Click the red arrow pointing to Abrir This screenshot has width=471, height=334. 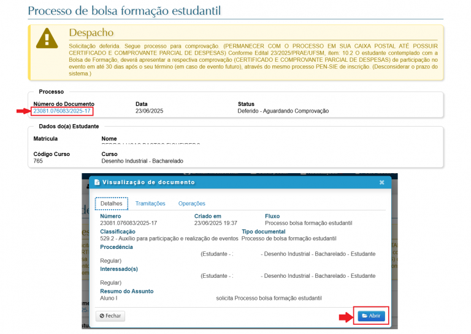pyautogui.click(x=347, y=316)
